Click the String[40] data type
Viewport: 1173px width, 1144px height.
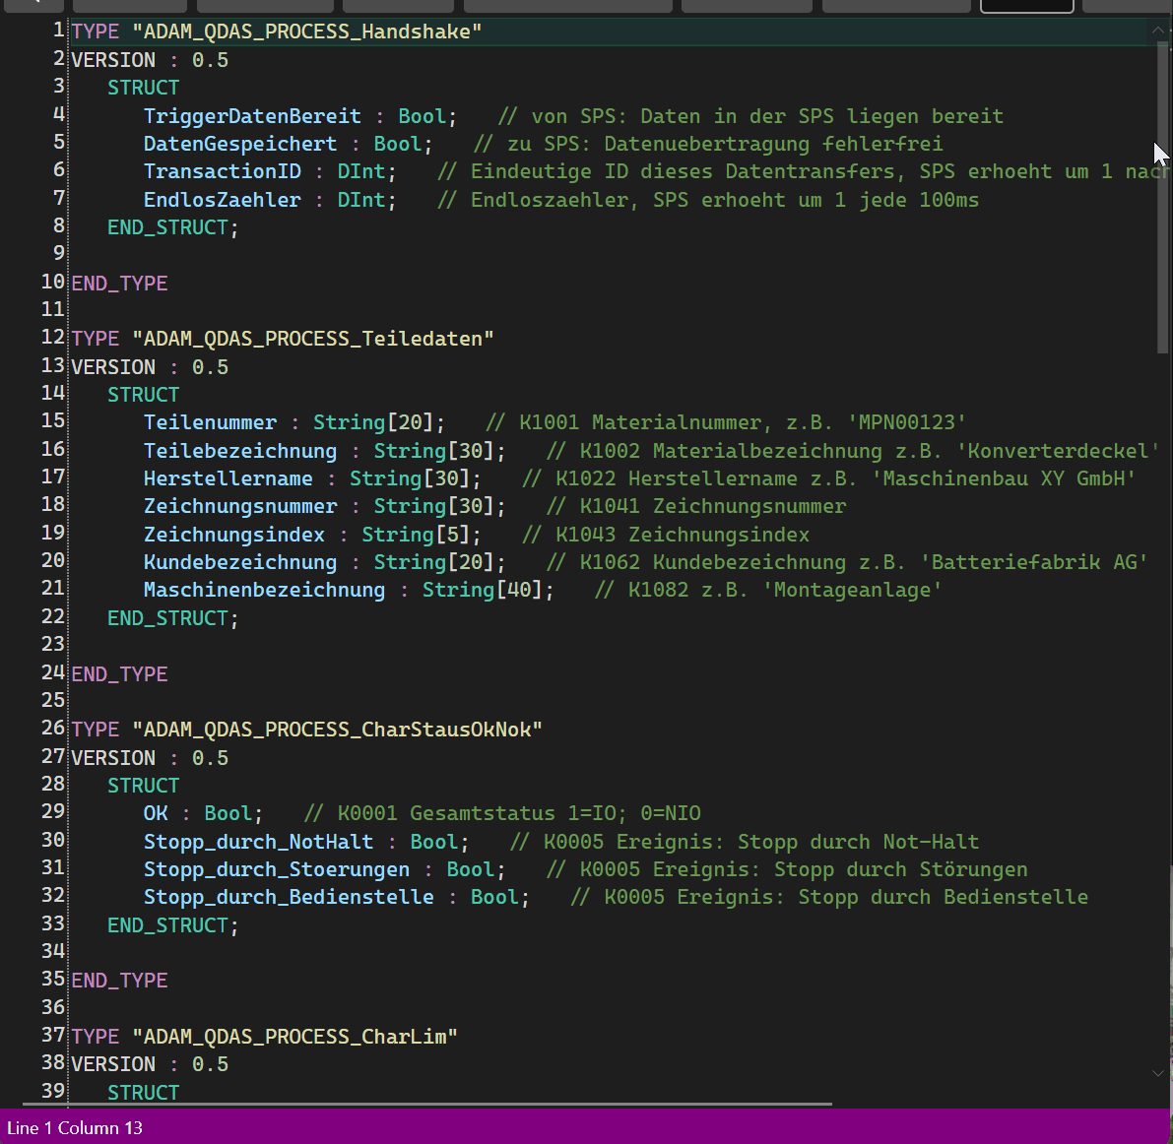[488, 590]
